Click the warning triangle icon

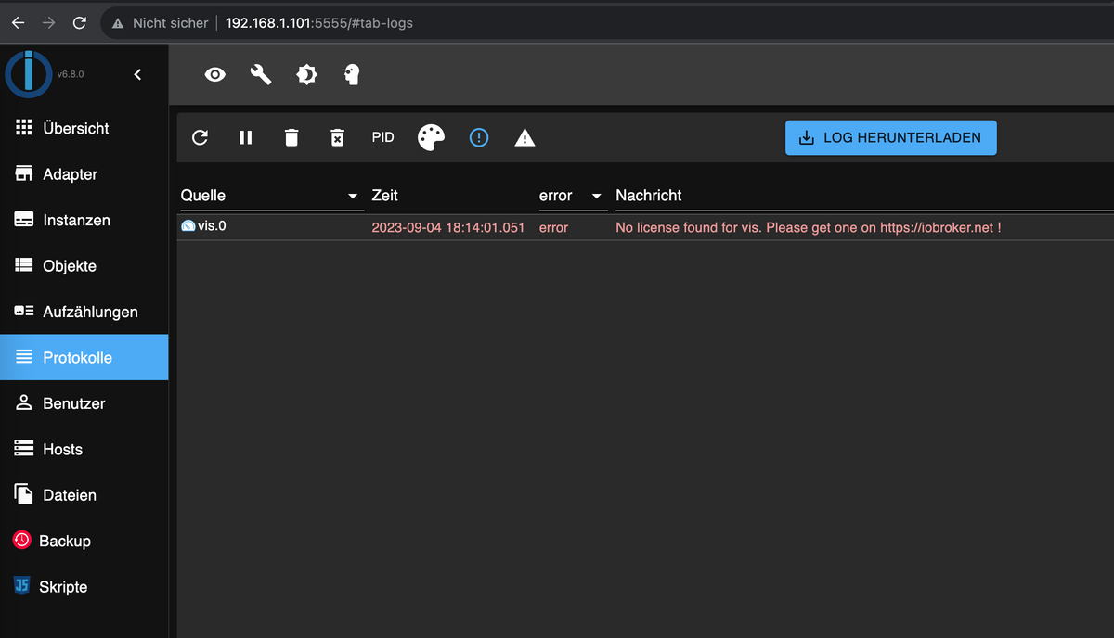(525, 138)
